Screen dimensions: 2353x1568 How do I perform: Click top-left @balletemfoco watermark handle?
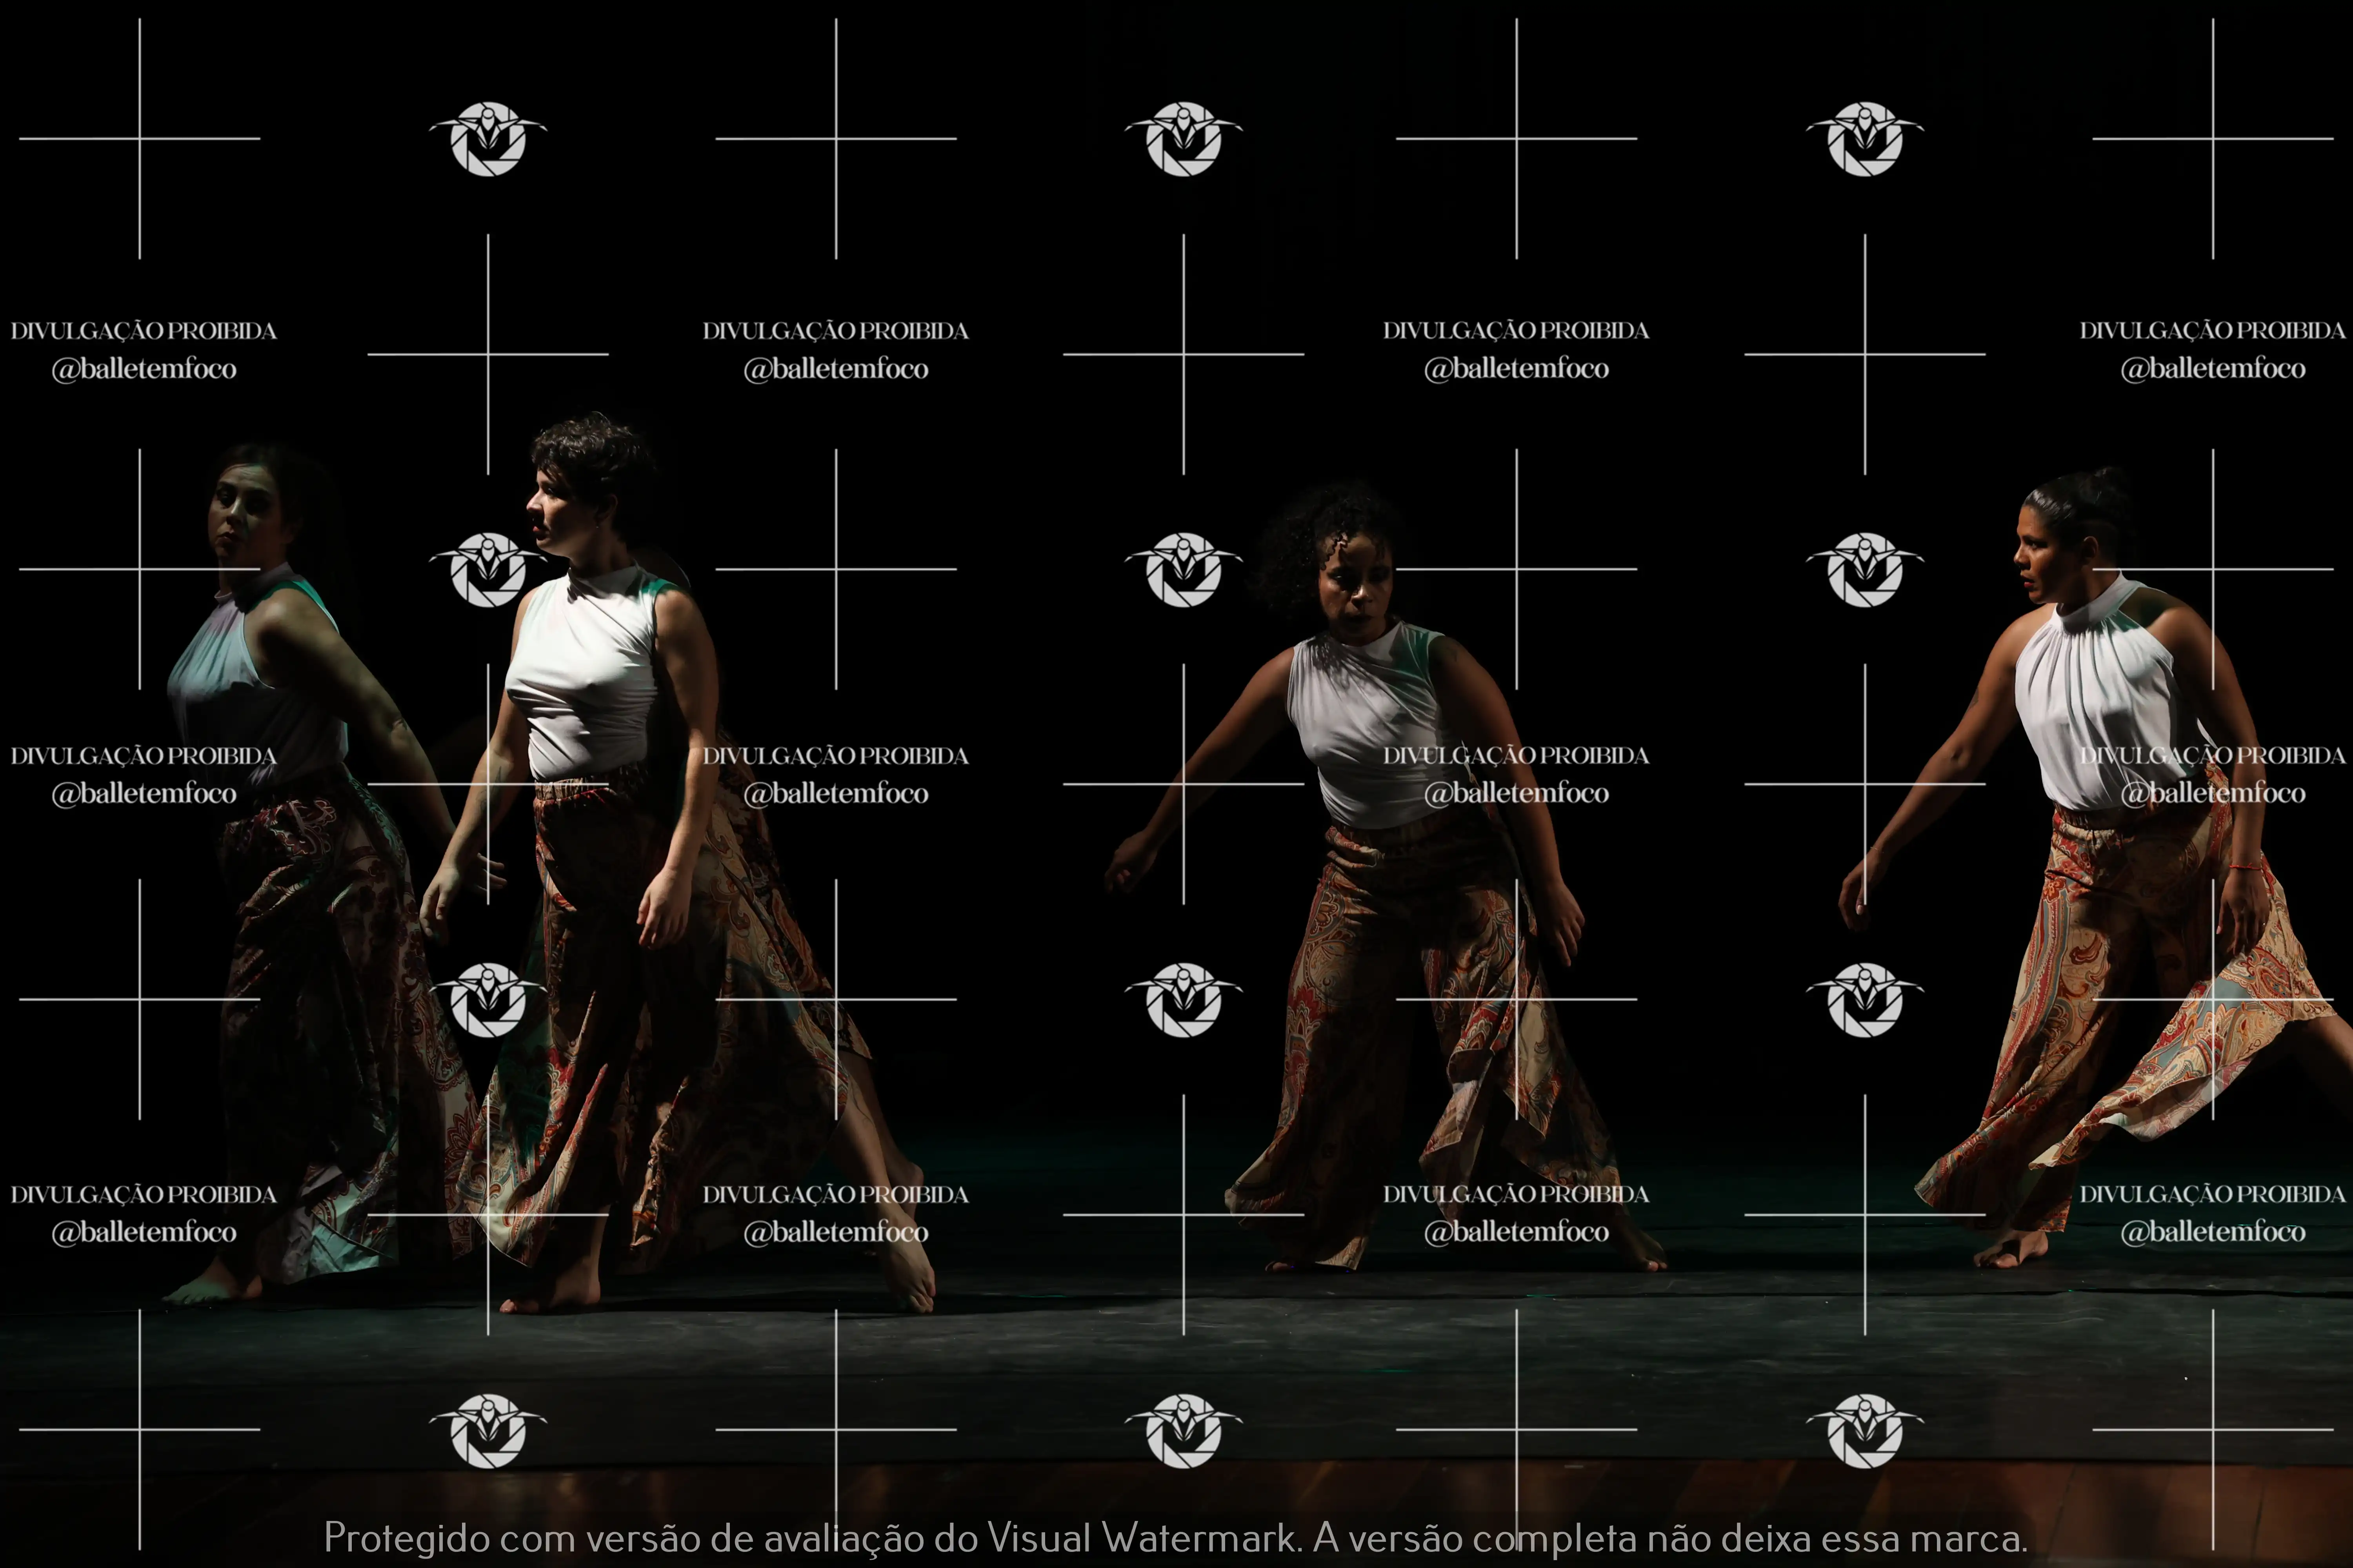tap(144, 369)
